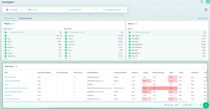The width and height of the screenshot is (210, 109).
Task: Click the info icon beside Values heading
Action: 136,24
